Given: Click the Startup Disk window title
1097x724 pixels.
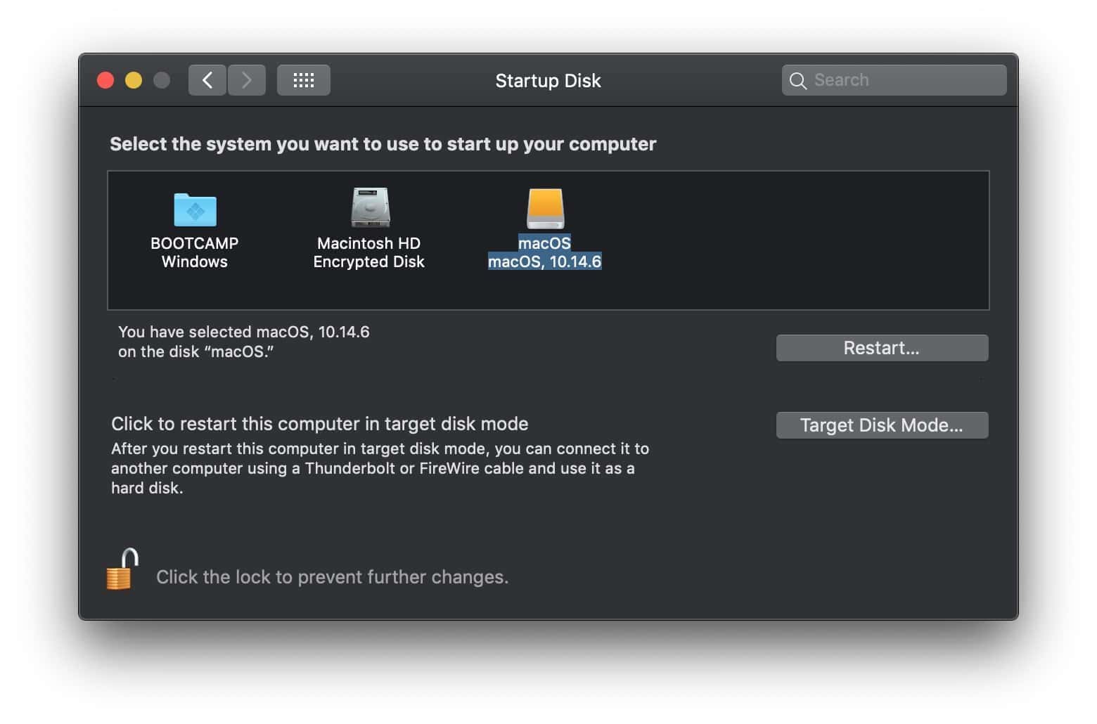Looking at the screenshot, I should (548, 80).
